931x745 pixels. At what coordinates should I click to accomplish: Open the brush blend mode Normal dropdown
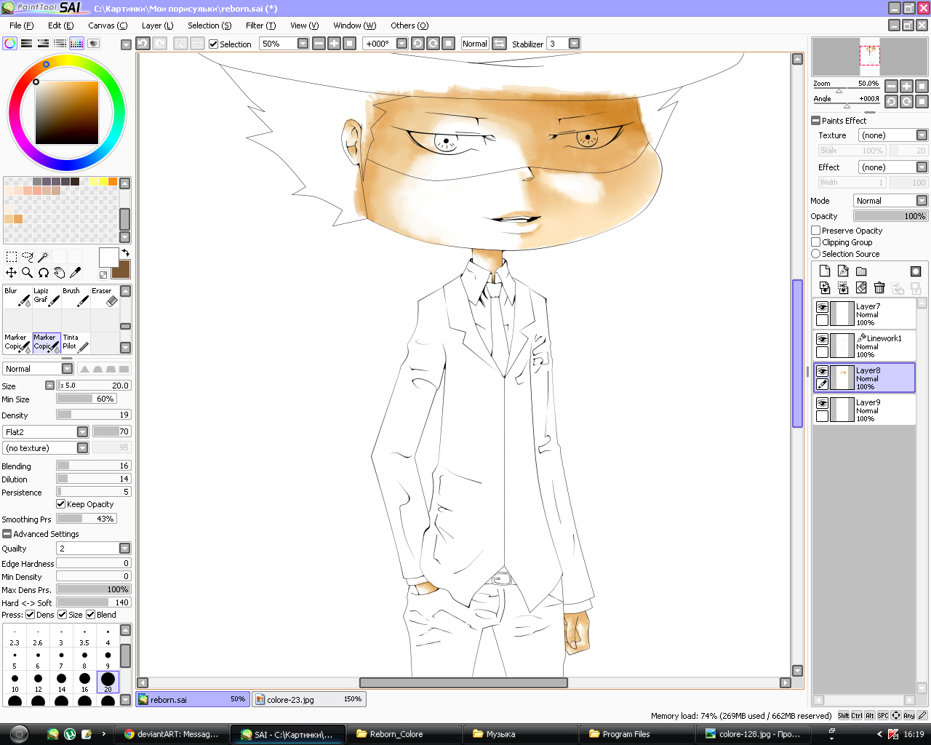[x=68, y=369]
